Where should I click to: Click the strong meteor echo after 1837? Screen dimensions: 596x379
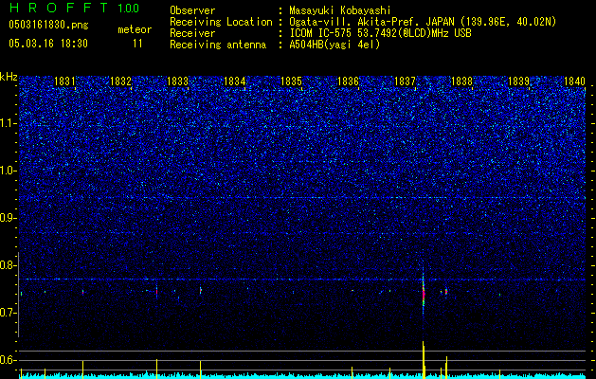click(x=423, y=293)
